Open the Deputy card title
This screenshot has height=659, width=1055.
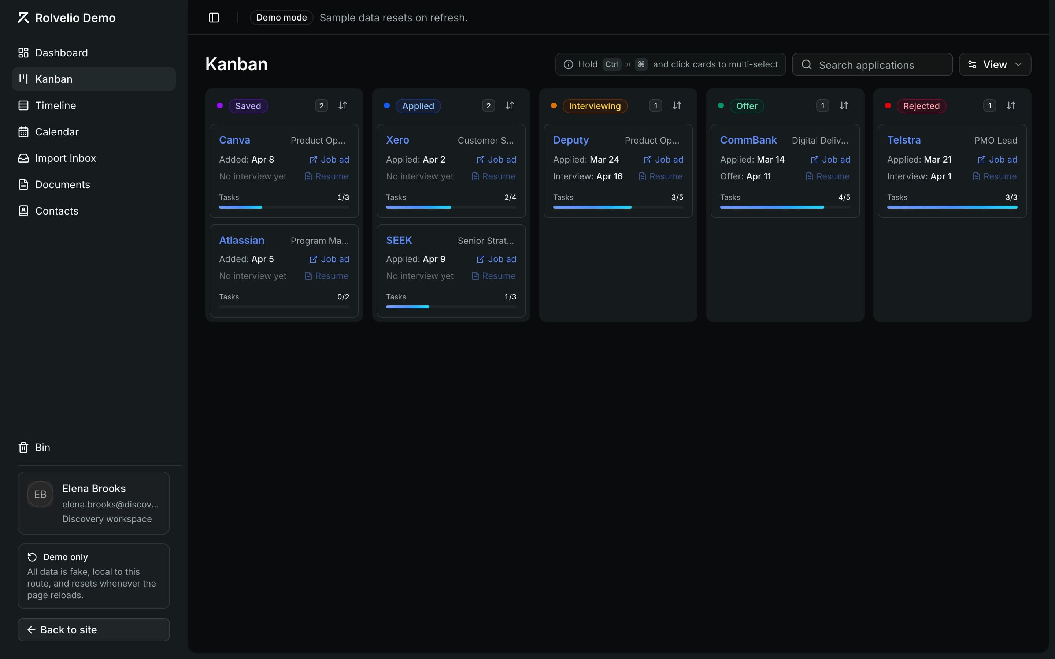(571, 140)
